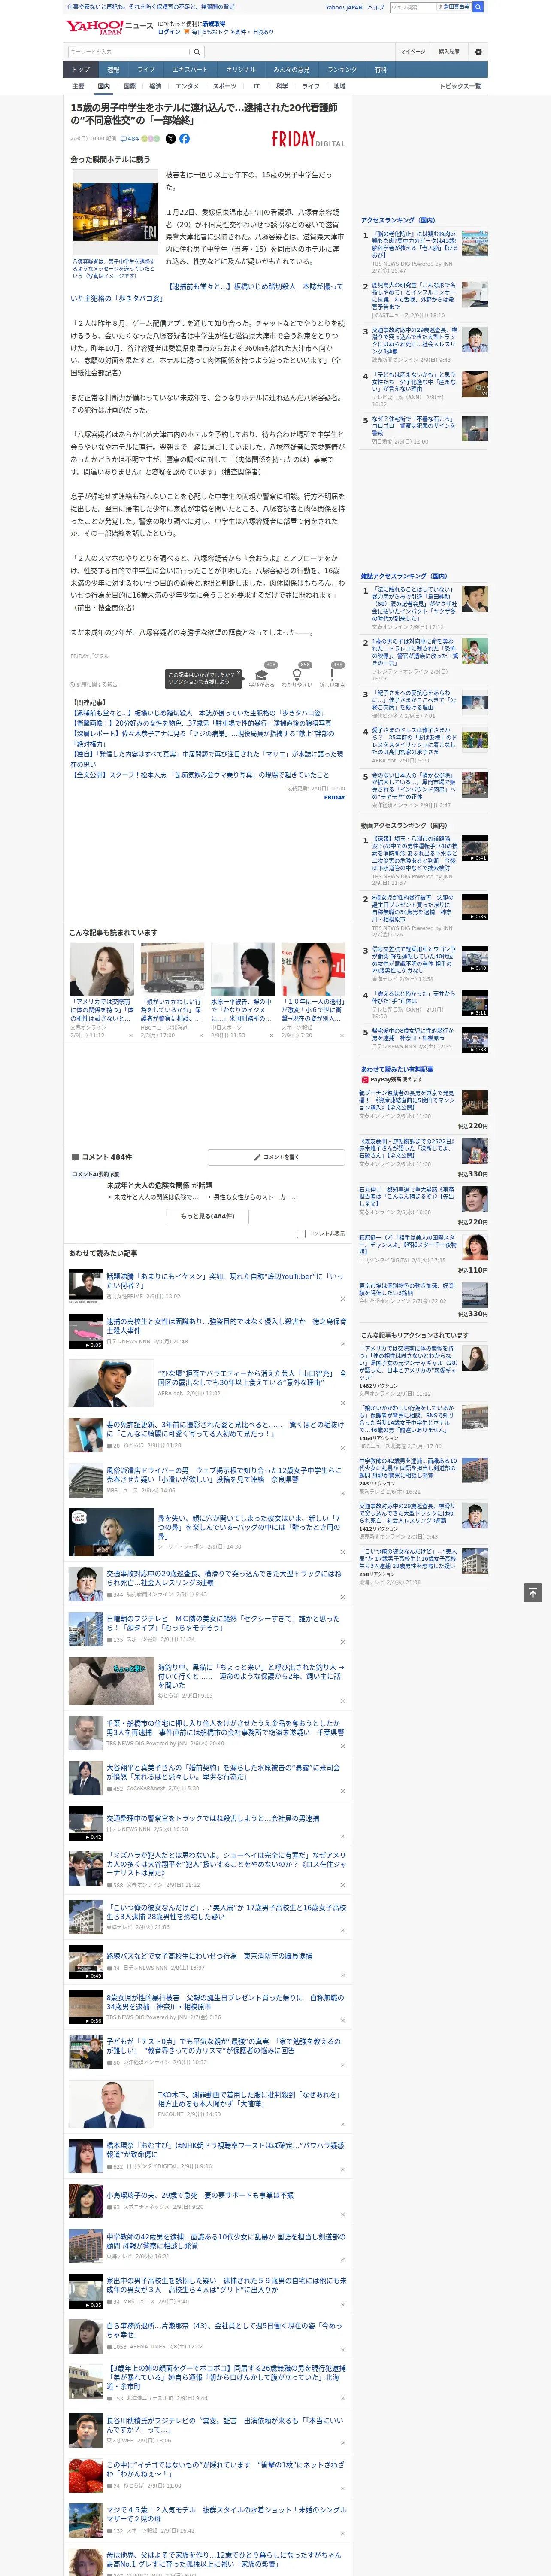Image resolution: width=551 pixels, height=2576 pixels.
Task: Open the 「アメリカでは交際前に… recommended card
Action: point(102,990)
